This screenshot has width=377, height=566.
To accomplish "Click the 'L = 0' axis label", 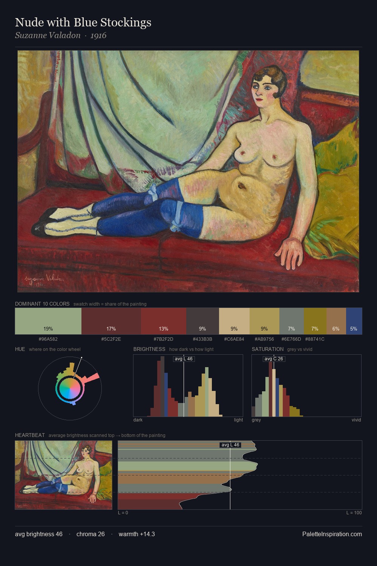I will (123, 513).
